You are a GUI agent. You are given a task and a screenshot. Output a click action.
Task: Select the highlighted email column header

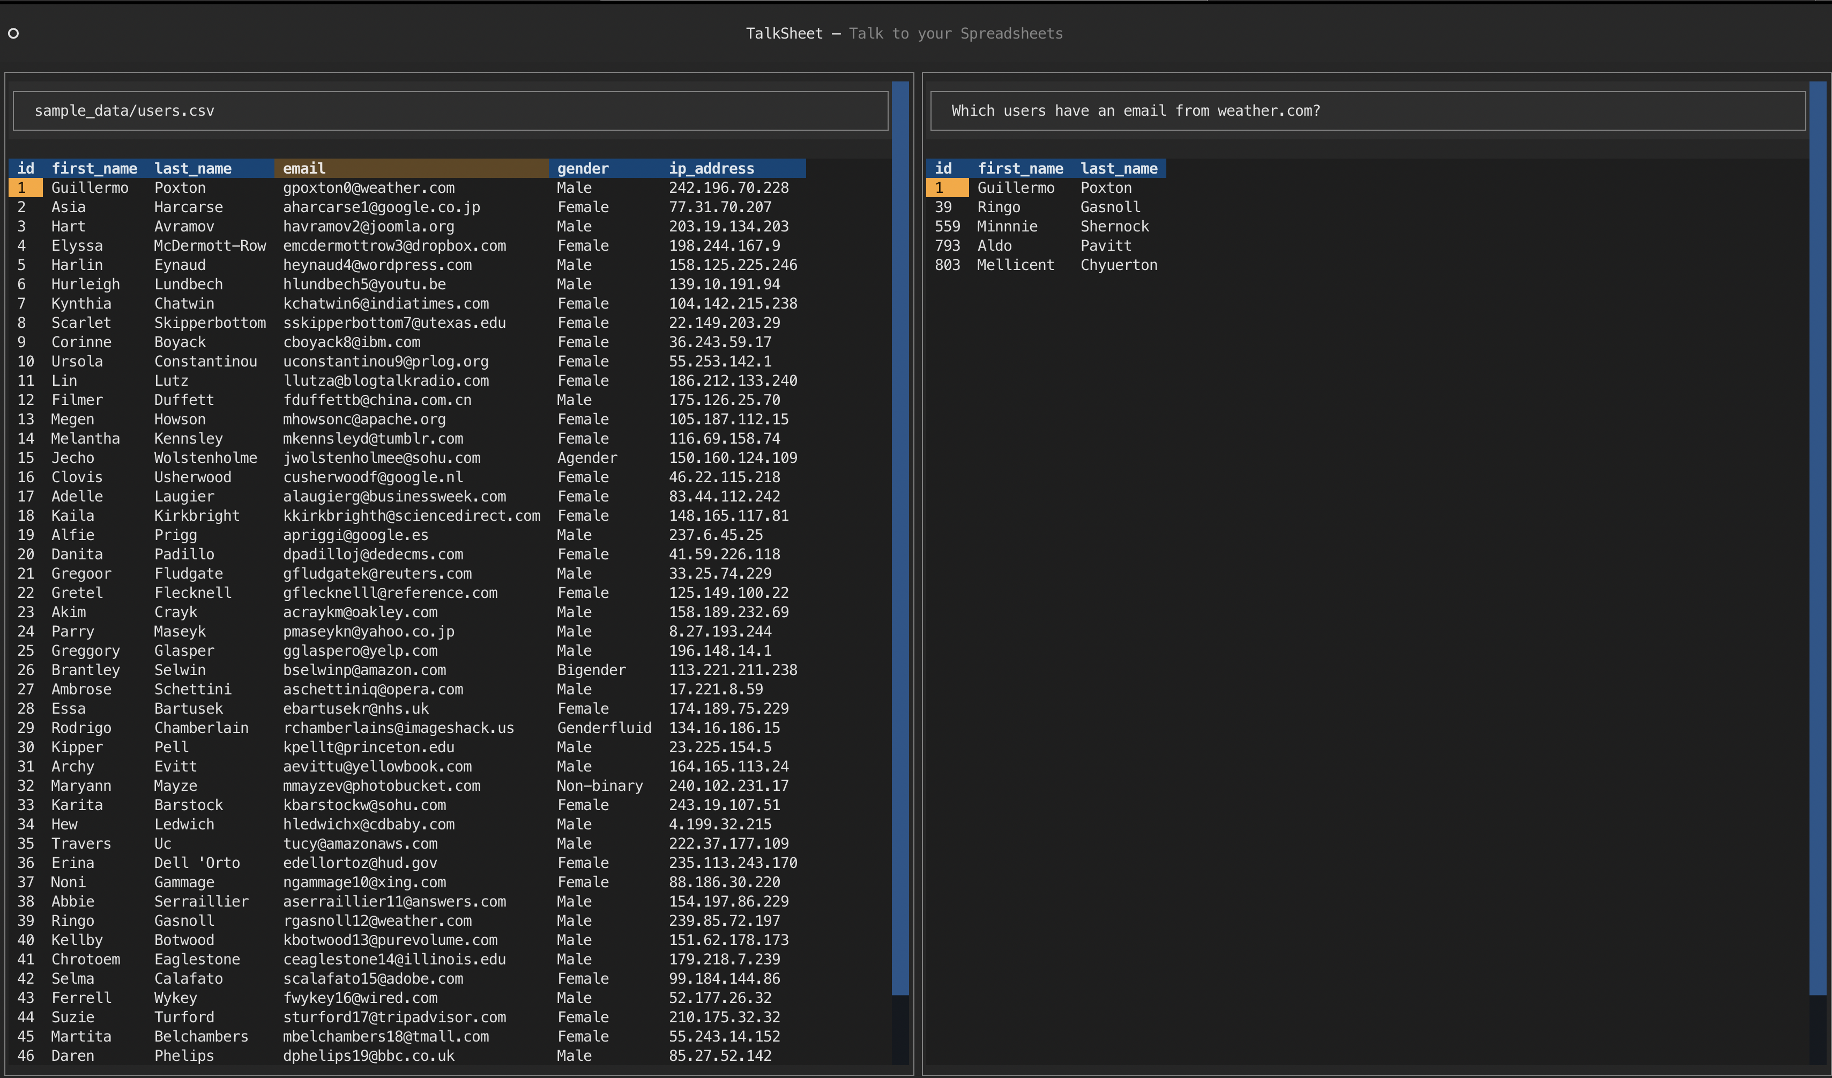tap(304, 168)
